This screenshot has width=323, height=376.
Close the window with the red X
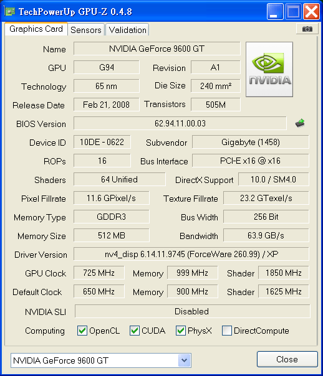311,11
